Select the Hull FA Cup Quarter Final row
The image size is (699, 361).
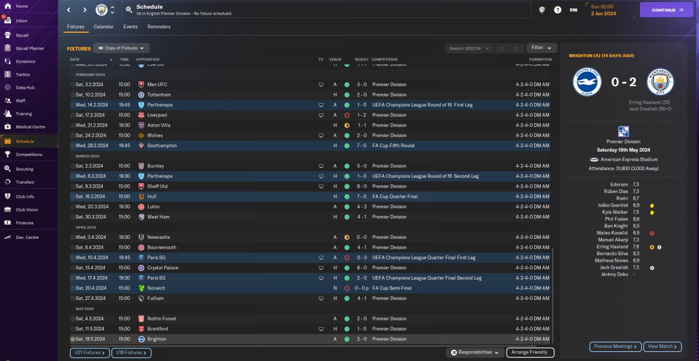coord(310,196)
